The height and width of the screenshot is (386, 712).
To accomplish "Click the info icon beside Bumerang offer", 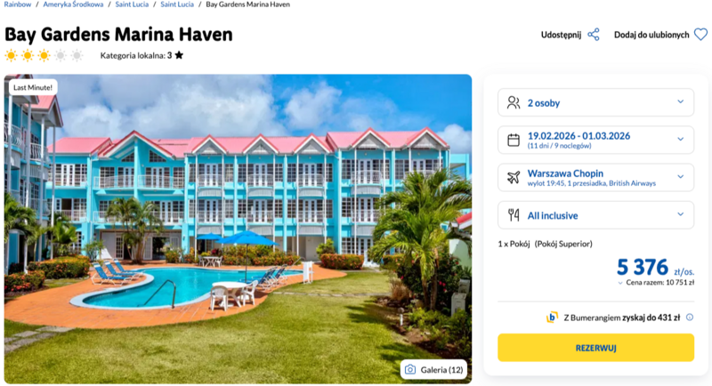I will [x=690, y=317].
